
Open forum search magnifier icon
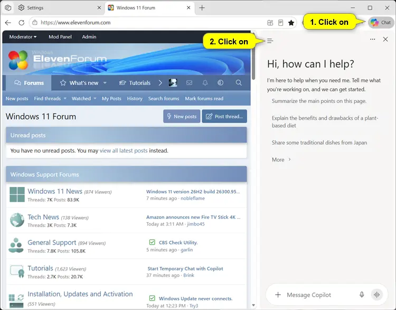pos(239,83)
